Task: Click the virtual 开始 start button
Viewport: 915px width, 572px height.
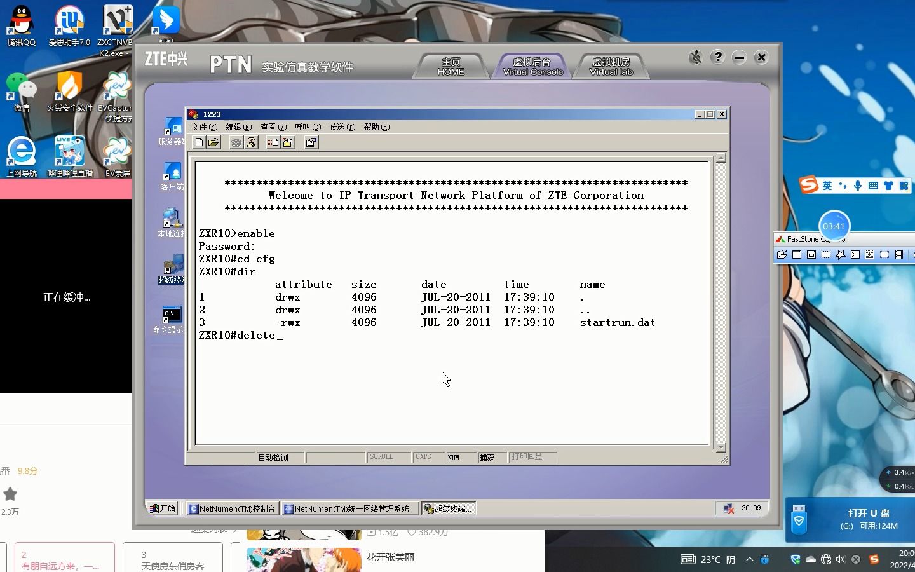Action: pos(162,508)
